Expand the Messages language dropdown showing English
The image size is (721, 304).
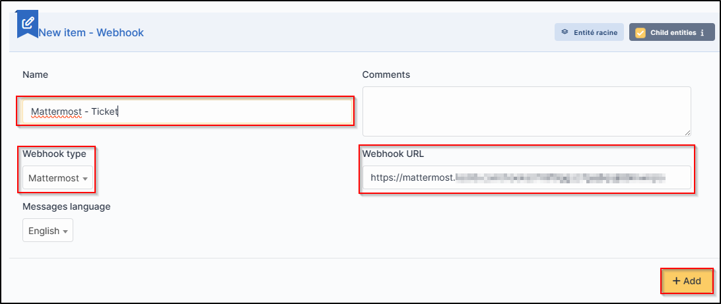point(48,231)
